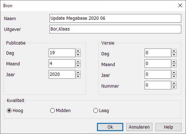Click the Publicatie Jaar field showing 2020
Screen dimensions: 186x134
click(62, 74)
